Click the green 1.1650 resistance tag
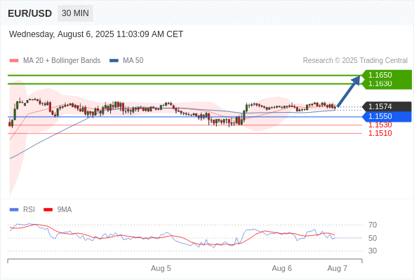The height and width of the screenshot is (280, 414). [387, 75]
